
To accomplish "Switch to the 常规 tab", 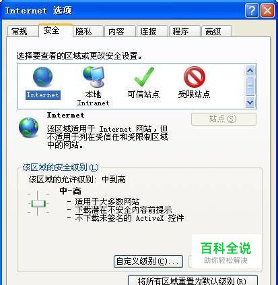I will click(x=22, y=31).
